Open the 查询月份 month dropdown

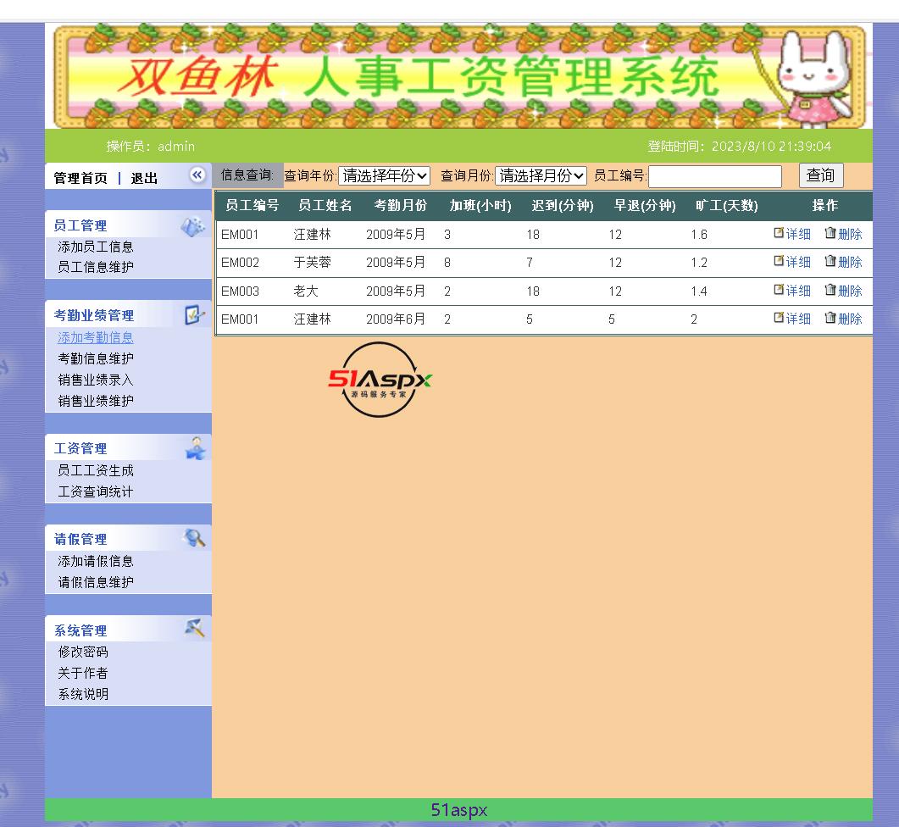tap(541, 175)
